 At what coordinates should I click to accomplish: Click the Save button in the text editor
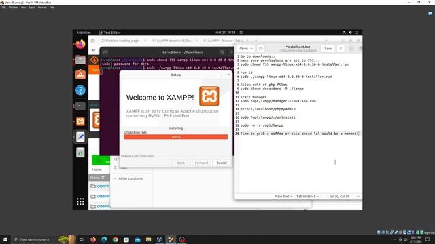click(x=328, y=49)
